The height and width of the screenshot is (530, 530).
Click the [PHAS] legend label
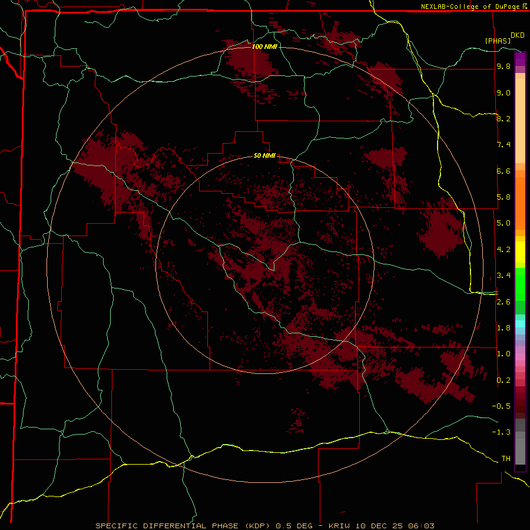coord(498,41)
